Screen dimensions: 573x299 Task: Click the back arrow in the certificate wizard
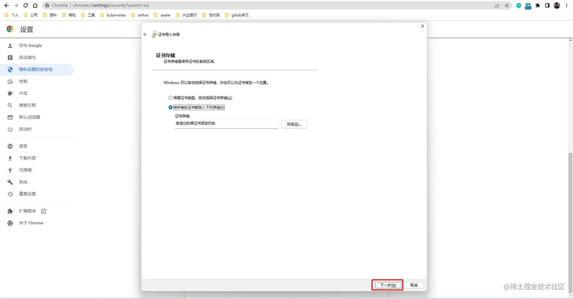click(145, 35)
